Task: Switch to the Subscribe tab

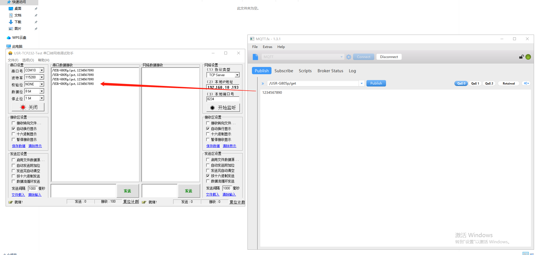Action: tap(284, 71)
